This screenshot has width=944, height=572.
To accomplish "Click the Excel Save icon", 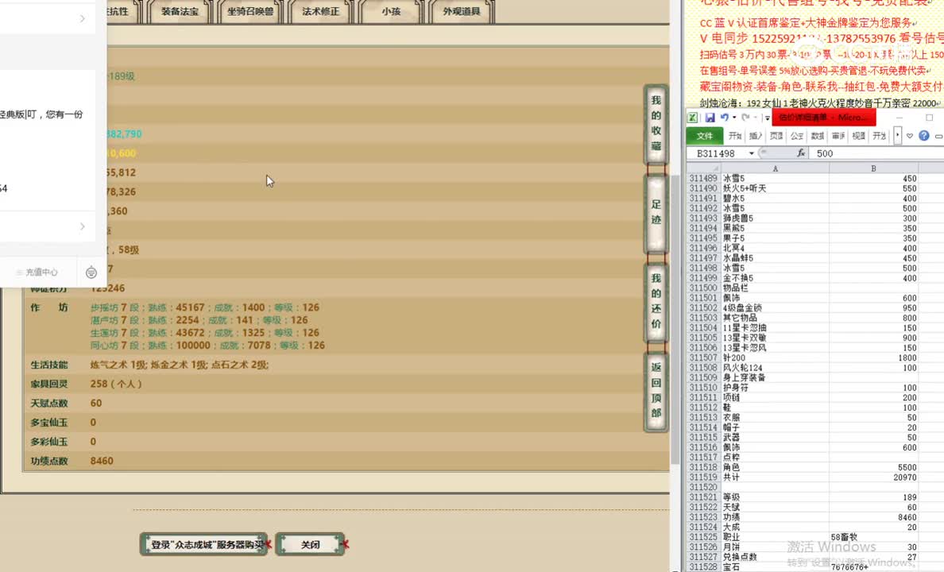I will (710, 117).
